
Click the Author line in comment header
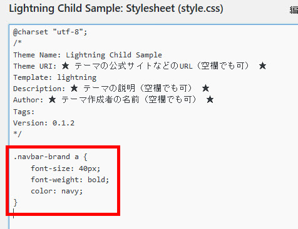pyautogui.click(x=113, y=100)
